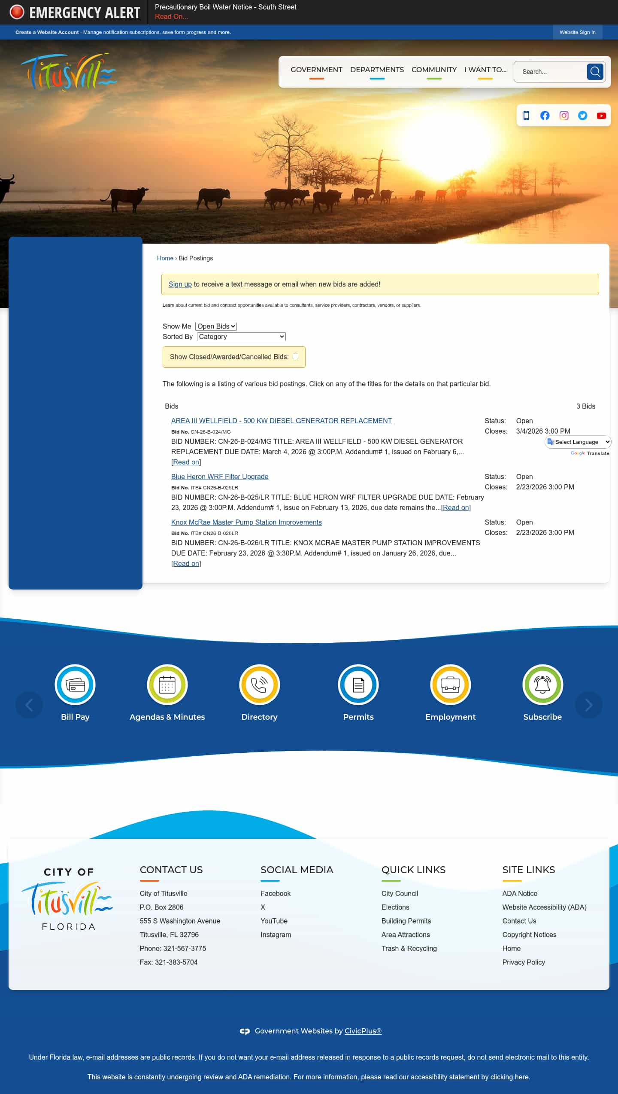Screen dimensions: 618x1094
Task: Click the Sign up notification link
Action: tap(180, 284)
